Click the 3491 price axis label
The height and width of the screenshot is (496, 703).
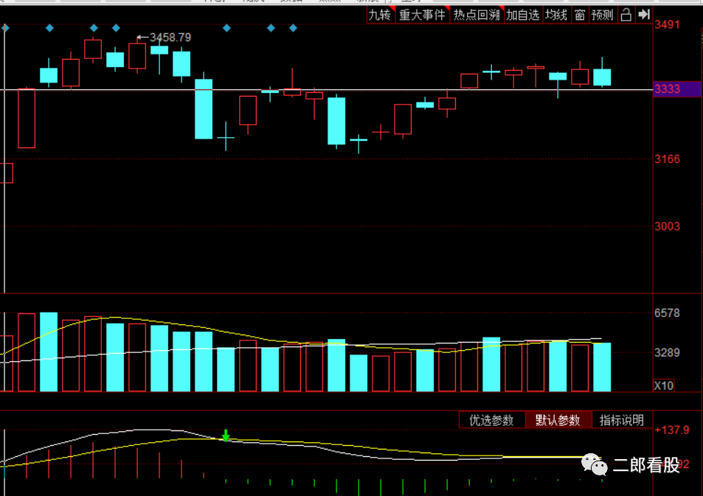click(667, 24)
